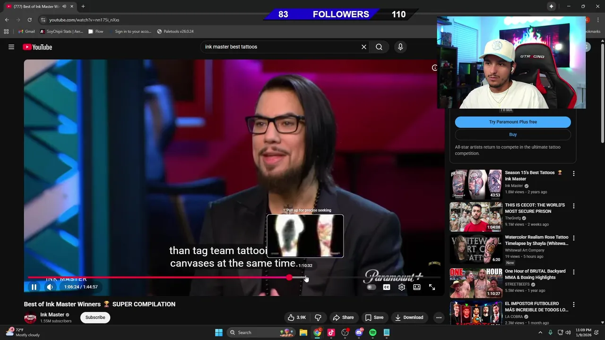Open File Explorer from taskbar

click(303, 332)
